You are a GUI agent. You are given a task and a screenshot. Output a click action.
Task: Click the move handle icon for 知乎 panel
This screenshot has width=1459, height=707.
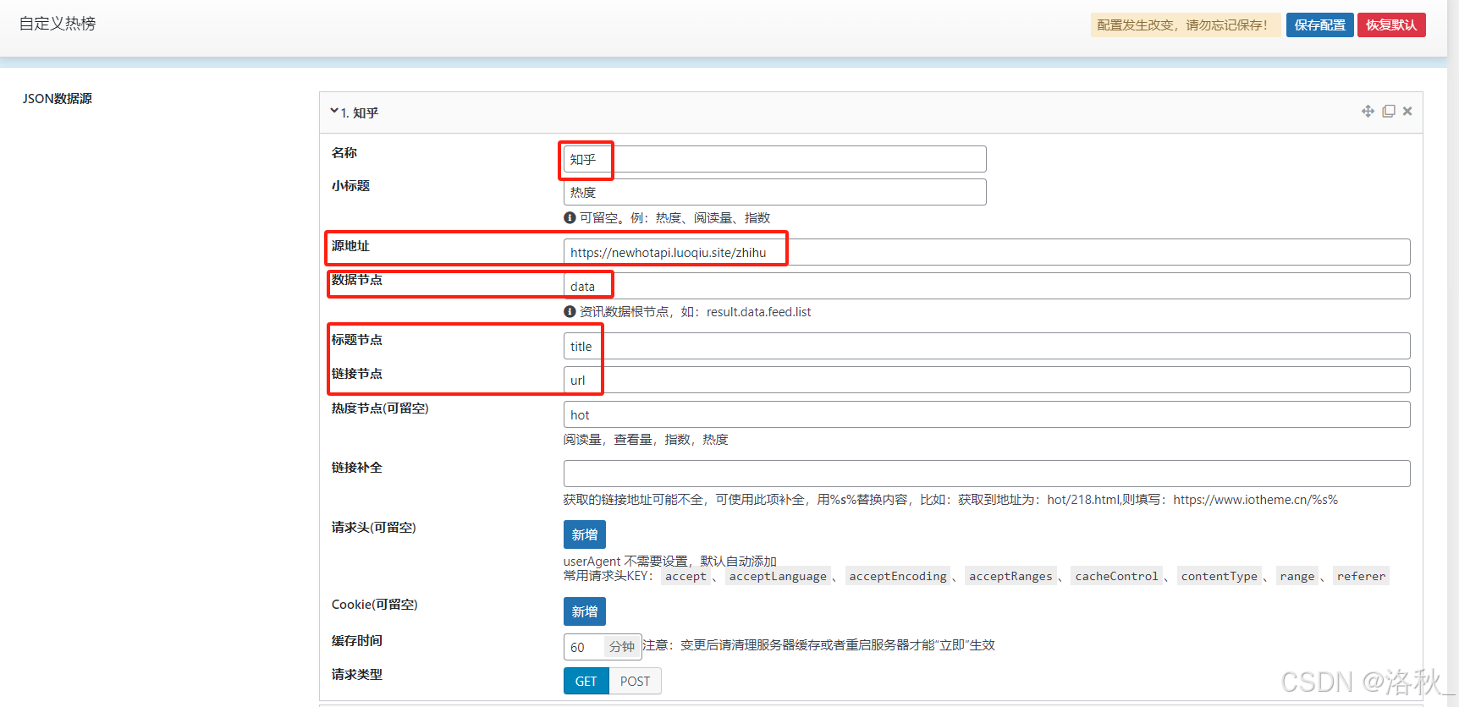1368,112
